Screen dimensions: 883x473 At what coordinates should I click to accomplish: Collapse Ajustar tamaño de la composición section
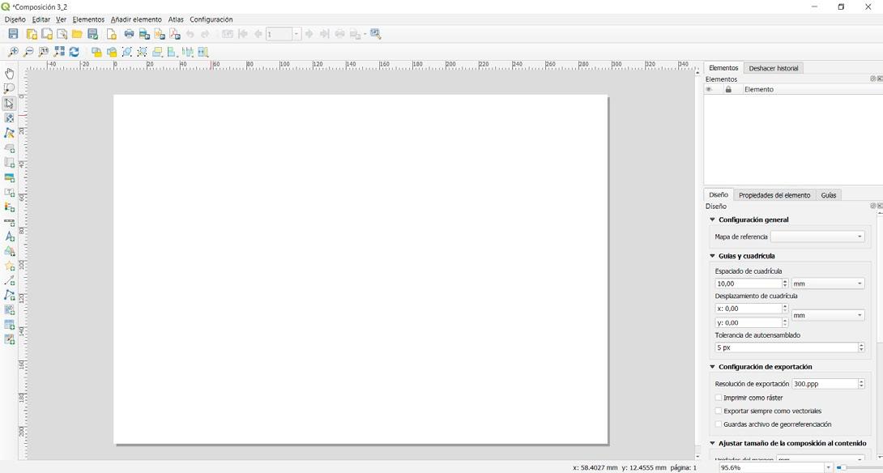[712, 443]
